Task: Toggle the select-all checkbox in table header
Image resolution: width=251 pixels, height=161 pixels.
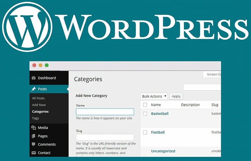Action: (145, 105)
